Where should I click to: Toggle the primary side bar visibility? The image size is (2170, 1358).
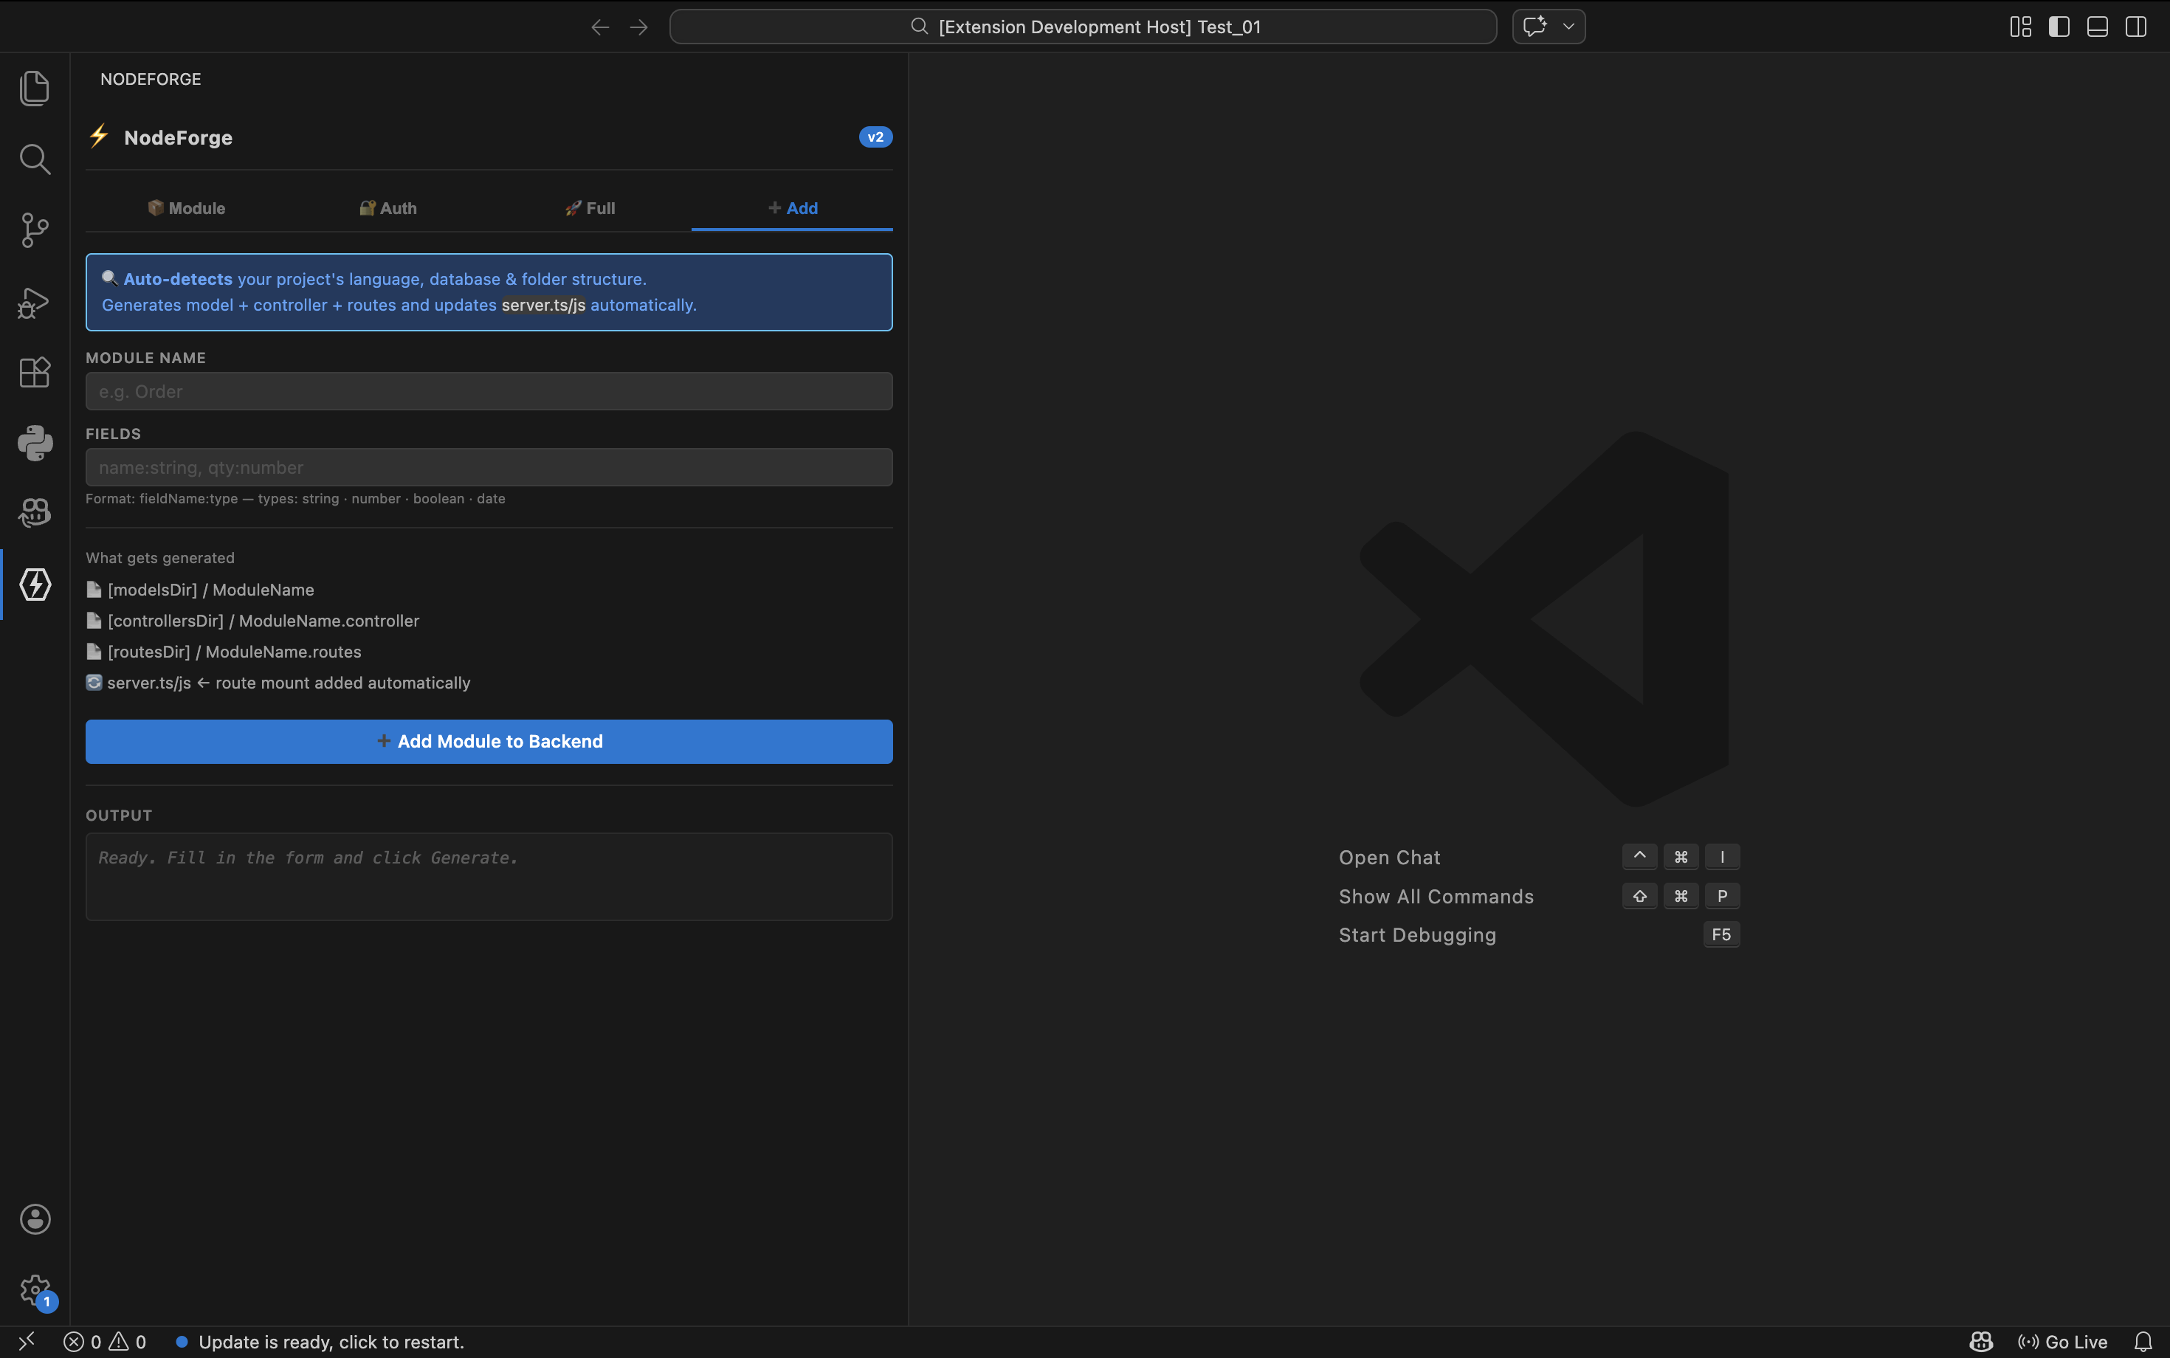2059,27
